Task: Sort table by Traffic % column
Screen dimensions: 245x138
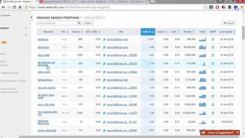Action: point(148,32)
